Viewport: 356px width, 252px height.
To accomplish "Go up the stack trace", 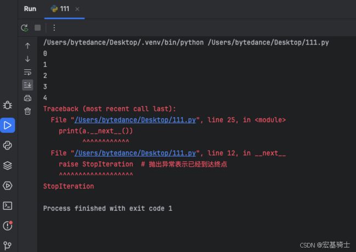I will [x=27, y=46].
